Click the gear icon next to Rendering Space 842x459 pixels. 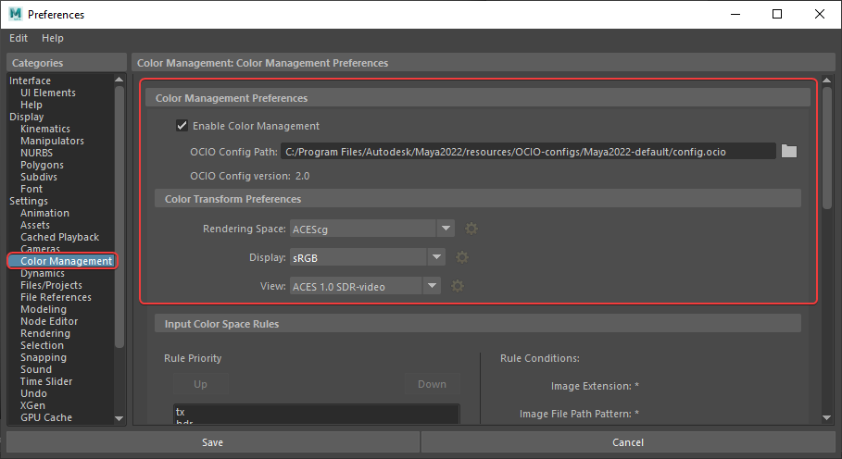tap(471, 229)
